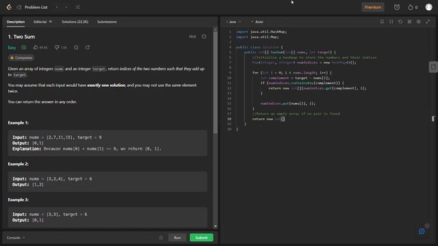The width and height of the screenshot is (438, 246).
Task: Open the Auto dropdown in editor
Action: [257, 22]
